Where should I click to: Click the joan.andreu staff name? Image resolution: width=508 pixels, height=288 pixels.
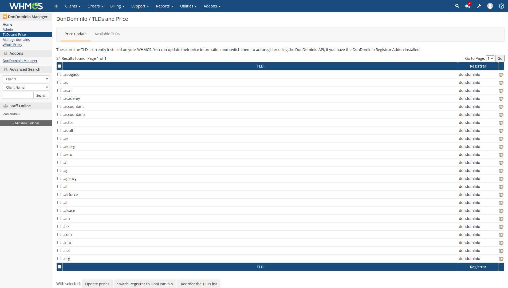click(x=11, y=114)
